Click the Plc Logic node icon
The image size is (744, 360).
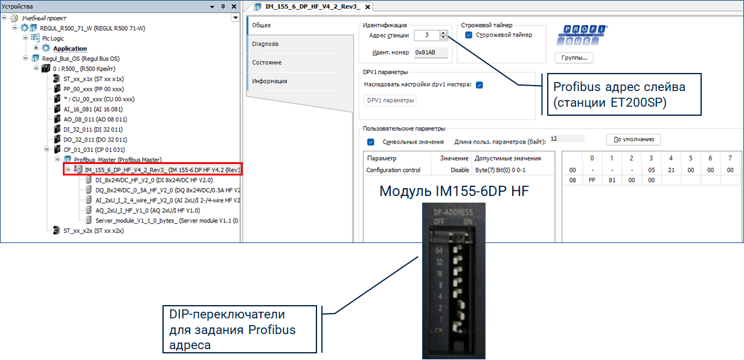pos(35,38)
